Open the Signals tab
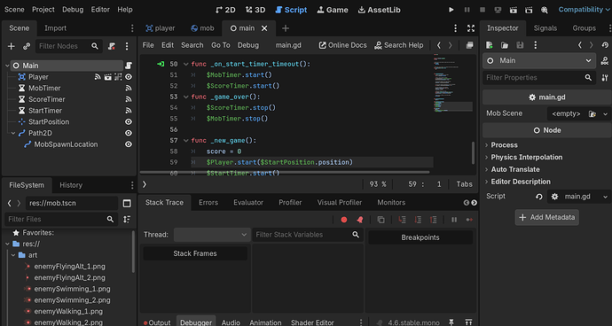Screen dimensions: 612x326 [x=545, y=28]
